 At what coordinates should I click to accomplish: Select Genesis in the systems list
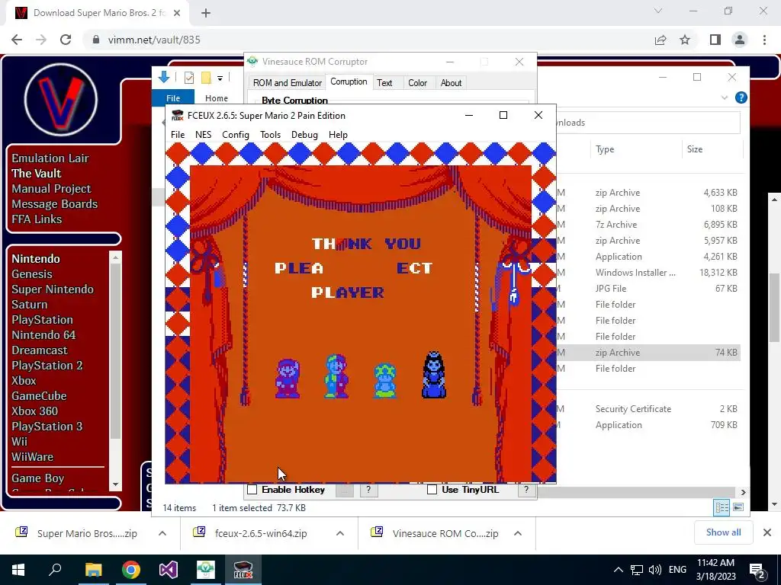(x=32, y=274)
